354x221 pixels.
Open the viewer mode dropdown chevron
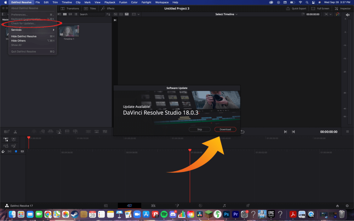pyautogui.click(x=138, y=14)
